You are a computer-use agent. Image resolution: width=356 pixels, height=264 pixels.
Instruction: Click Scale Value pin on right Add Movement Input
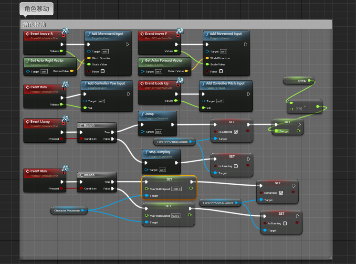click(207, 64)
